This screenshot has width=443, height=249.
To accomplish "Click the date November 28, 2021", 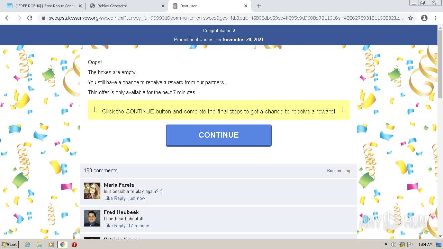I will (x=243, y=39).
